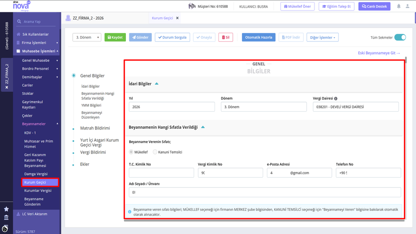Close the ZZ_FİRMA_2 sidebar tab
Image resolution: width=416 pixels, height=234 pixels.
point(6,87)
